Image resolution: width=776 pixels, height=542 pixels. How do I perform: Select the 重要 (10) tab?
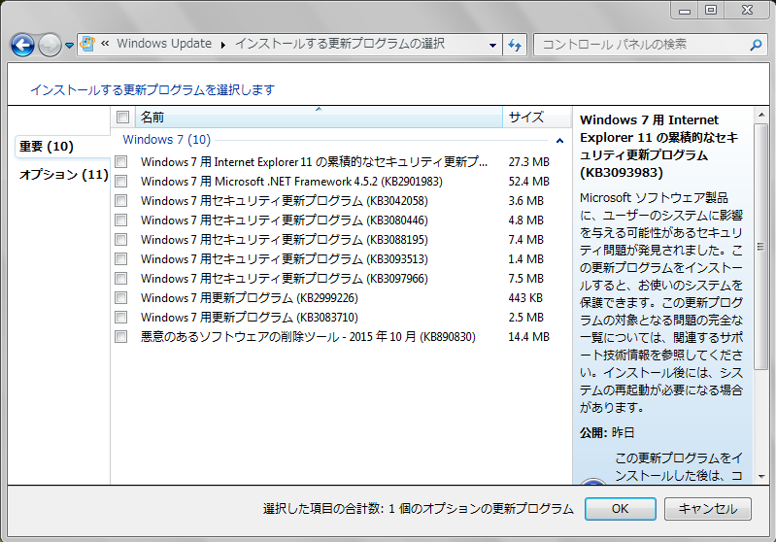[62, 147]
